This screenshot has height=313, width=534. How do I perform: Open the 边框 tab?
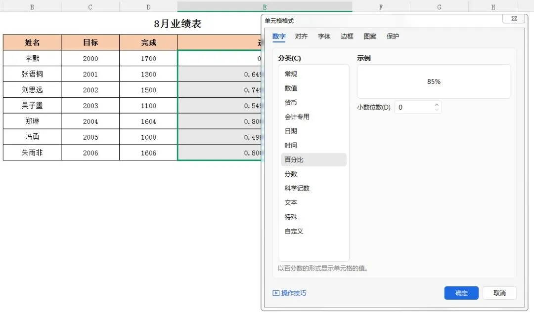tap(347, 37)
